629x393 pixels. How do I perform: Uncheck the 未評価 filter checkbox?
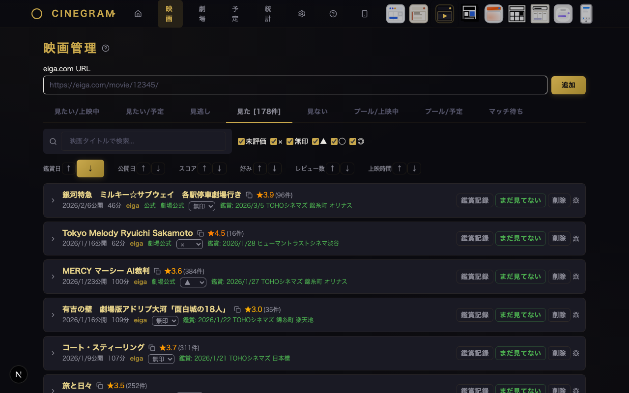241,141
